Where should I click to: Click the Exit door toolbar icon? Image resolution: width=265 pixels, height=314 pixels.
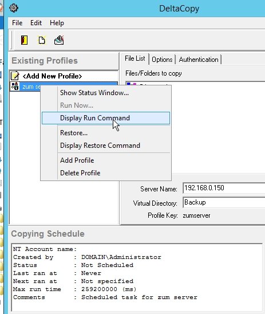click(24, 40)
